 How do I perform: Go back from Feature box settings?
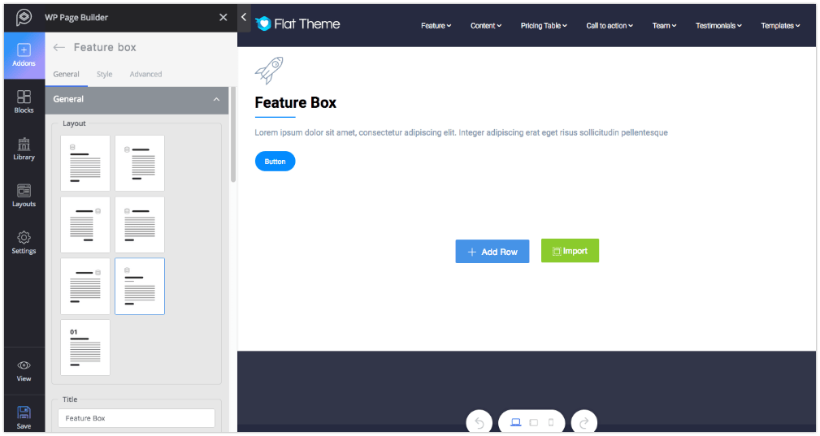59,48
